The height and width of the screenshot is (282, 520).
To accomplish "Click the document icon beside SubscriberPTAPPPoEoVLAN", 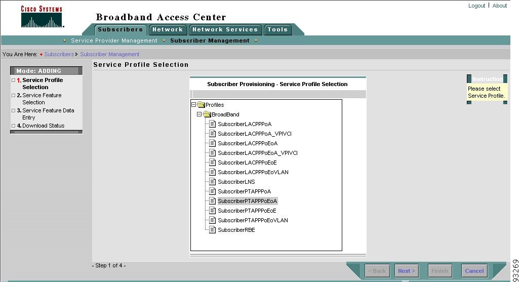I will 213,220.
